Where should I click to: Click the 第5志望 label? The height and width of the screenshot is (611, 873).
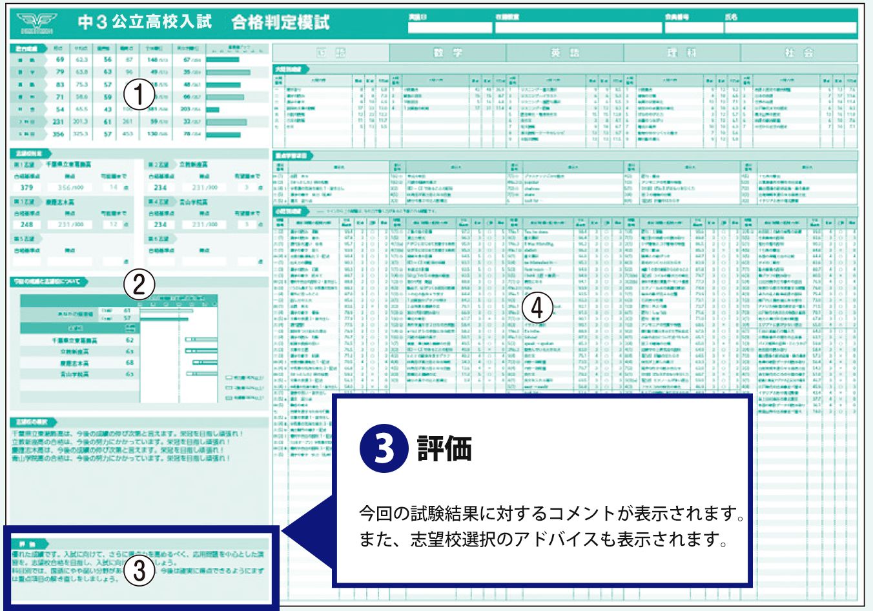(x=25, y=239)
